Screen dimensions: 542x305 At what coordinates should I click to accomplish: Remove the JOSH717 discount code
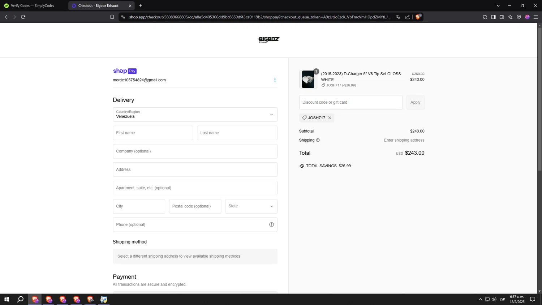pos(330,118)
